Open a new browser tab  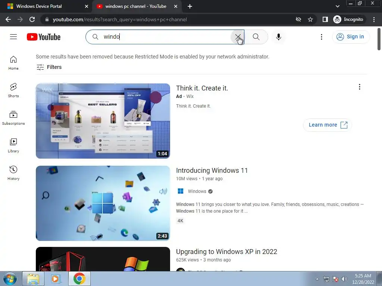coord(190,7)
